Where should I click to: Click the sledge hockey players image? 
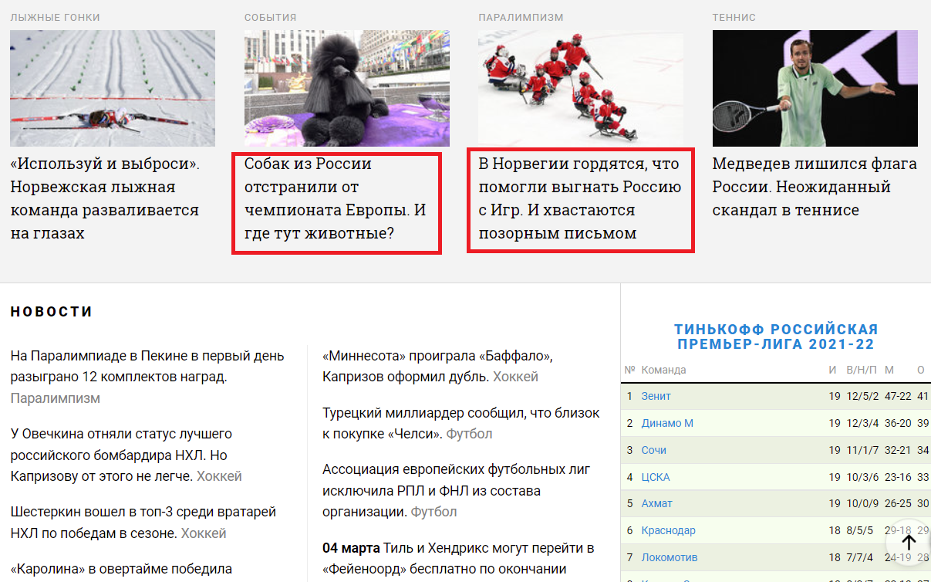(x=580, y=88)
